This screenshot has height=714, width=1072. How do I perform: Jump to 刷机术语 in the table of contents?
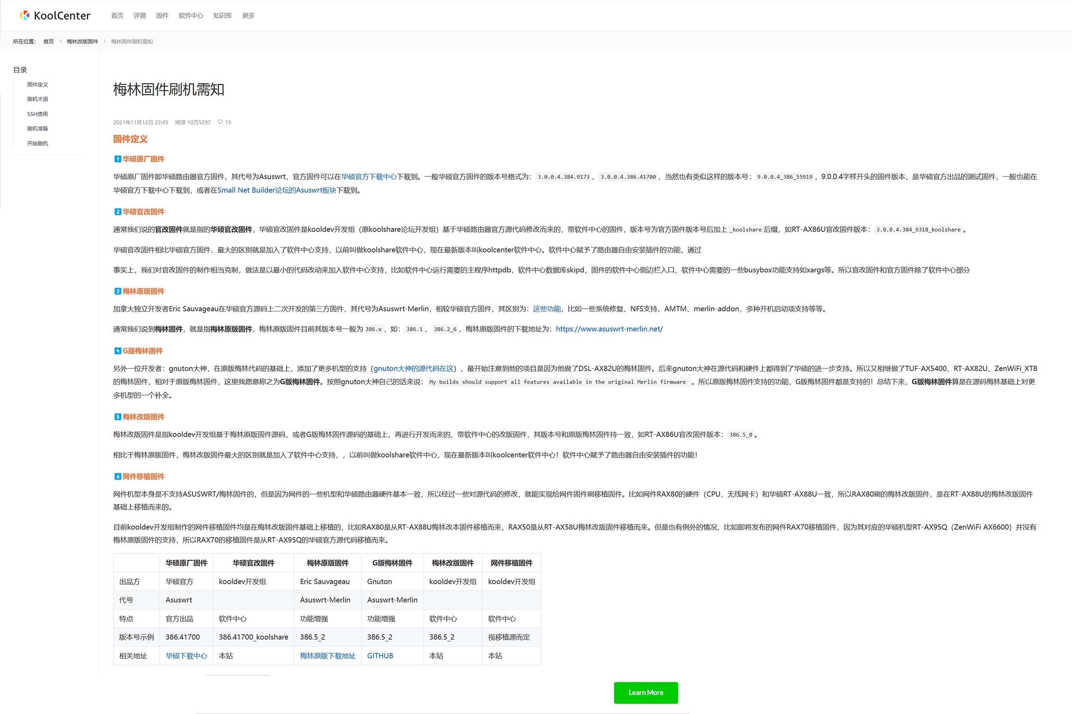coord(38,99)
